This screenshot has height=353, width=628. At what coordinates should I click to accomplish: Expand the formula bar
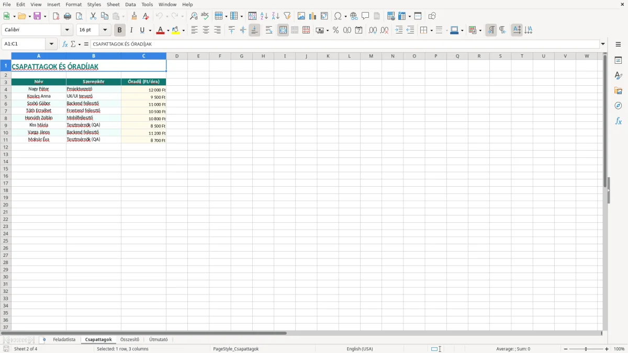[603, 44]
